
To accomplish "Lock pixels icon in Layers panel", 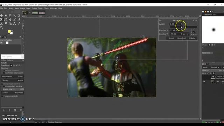I will [208, 73].
